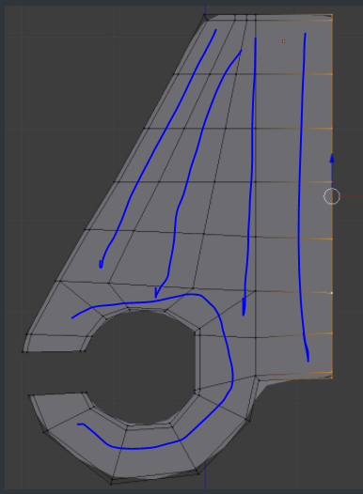363x494 pixels.
Task: Select the hole's upper-right corner vertex
Action: [x=198, y=330]
